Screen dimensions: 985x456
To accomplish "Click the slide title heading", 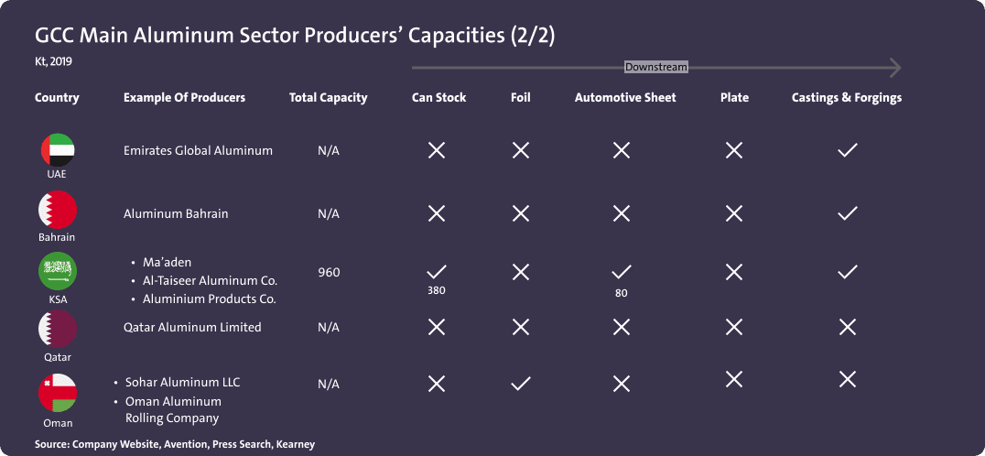I will tap(295, 37).
